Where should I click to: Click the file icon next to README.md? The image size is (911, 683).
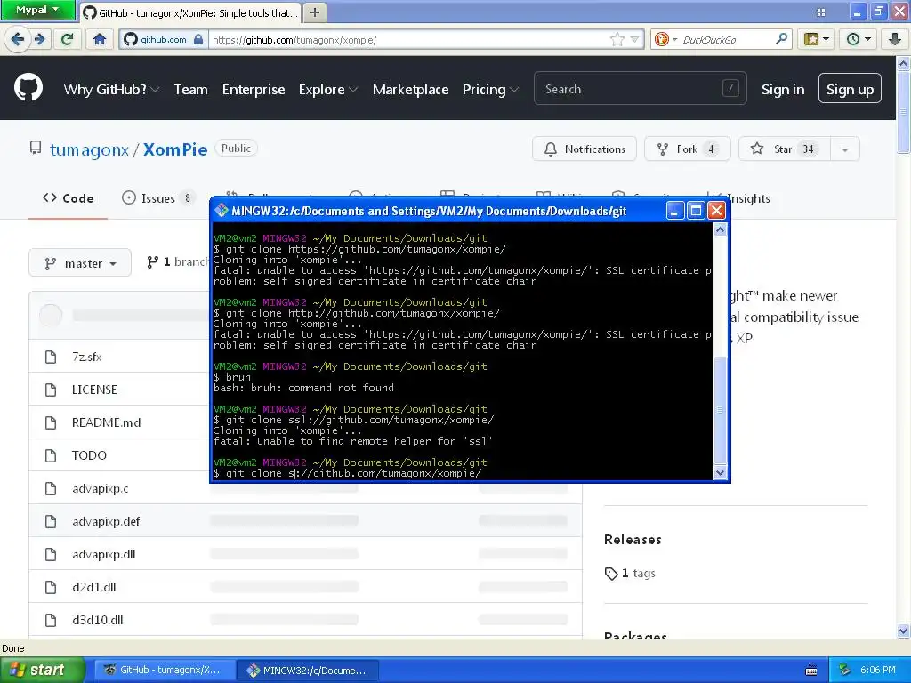[x=51, y=422]
